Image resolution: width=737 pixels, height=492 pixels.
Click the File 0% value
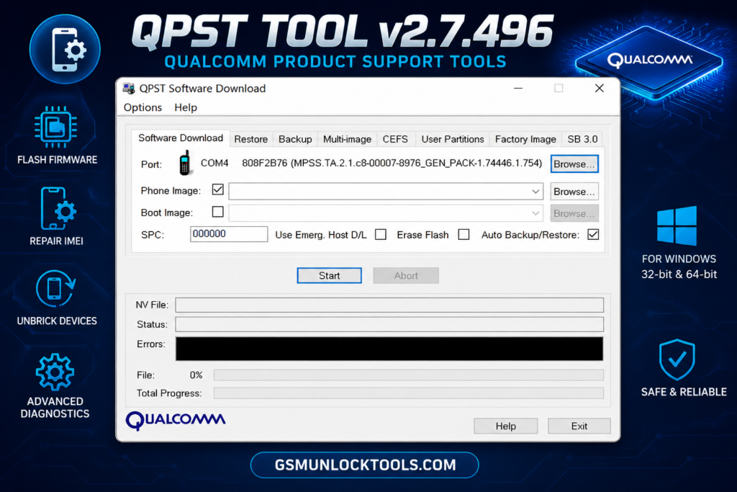pyautogui.click(x=196, y=375)
